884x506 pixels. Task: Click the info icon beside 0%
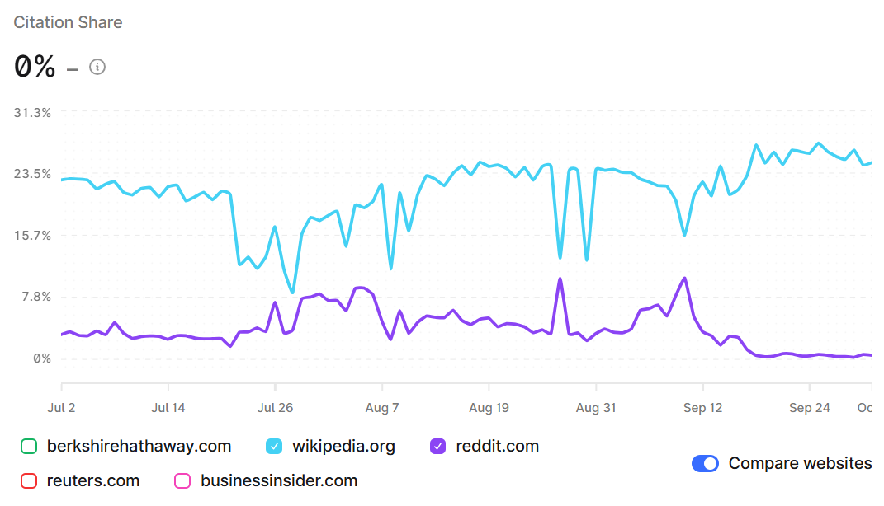click(97, 67)
